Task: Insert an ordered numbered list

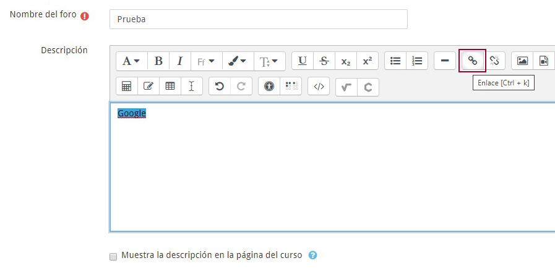Action: click(x=417, y=61)
